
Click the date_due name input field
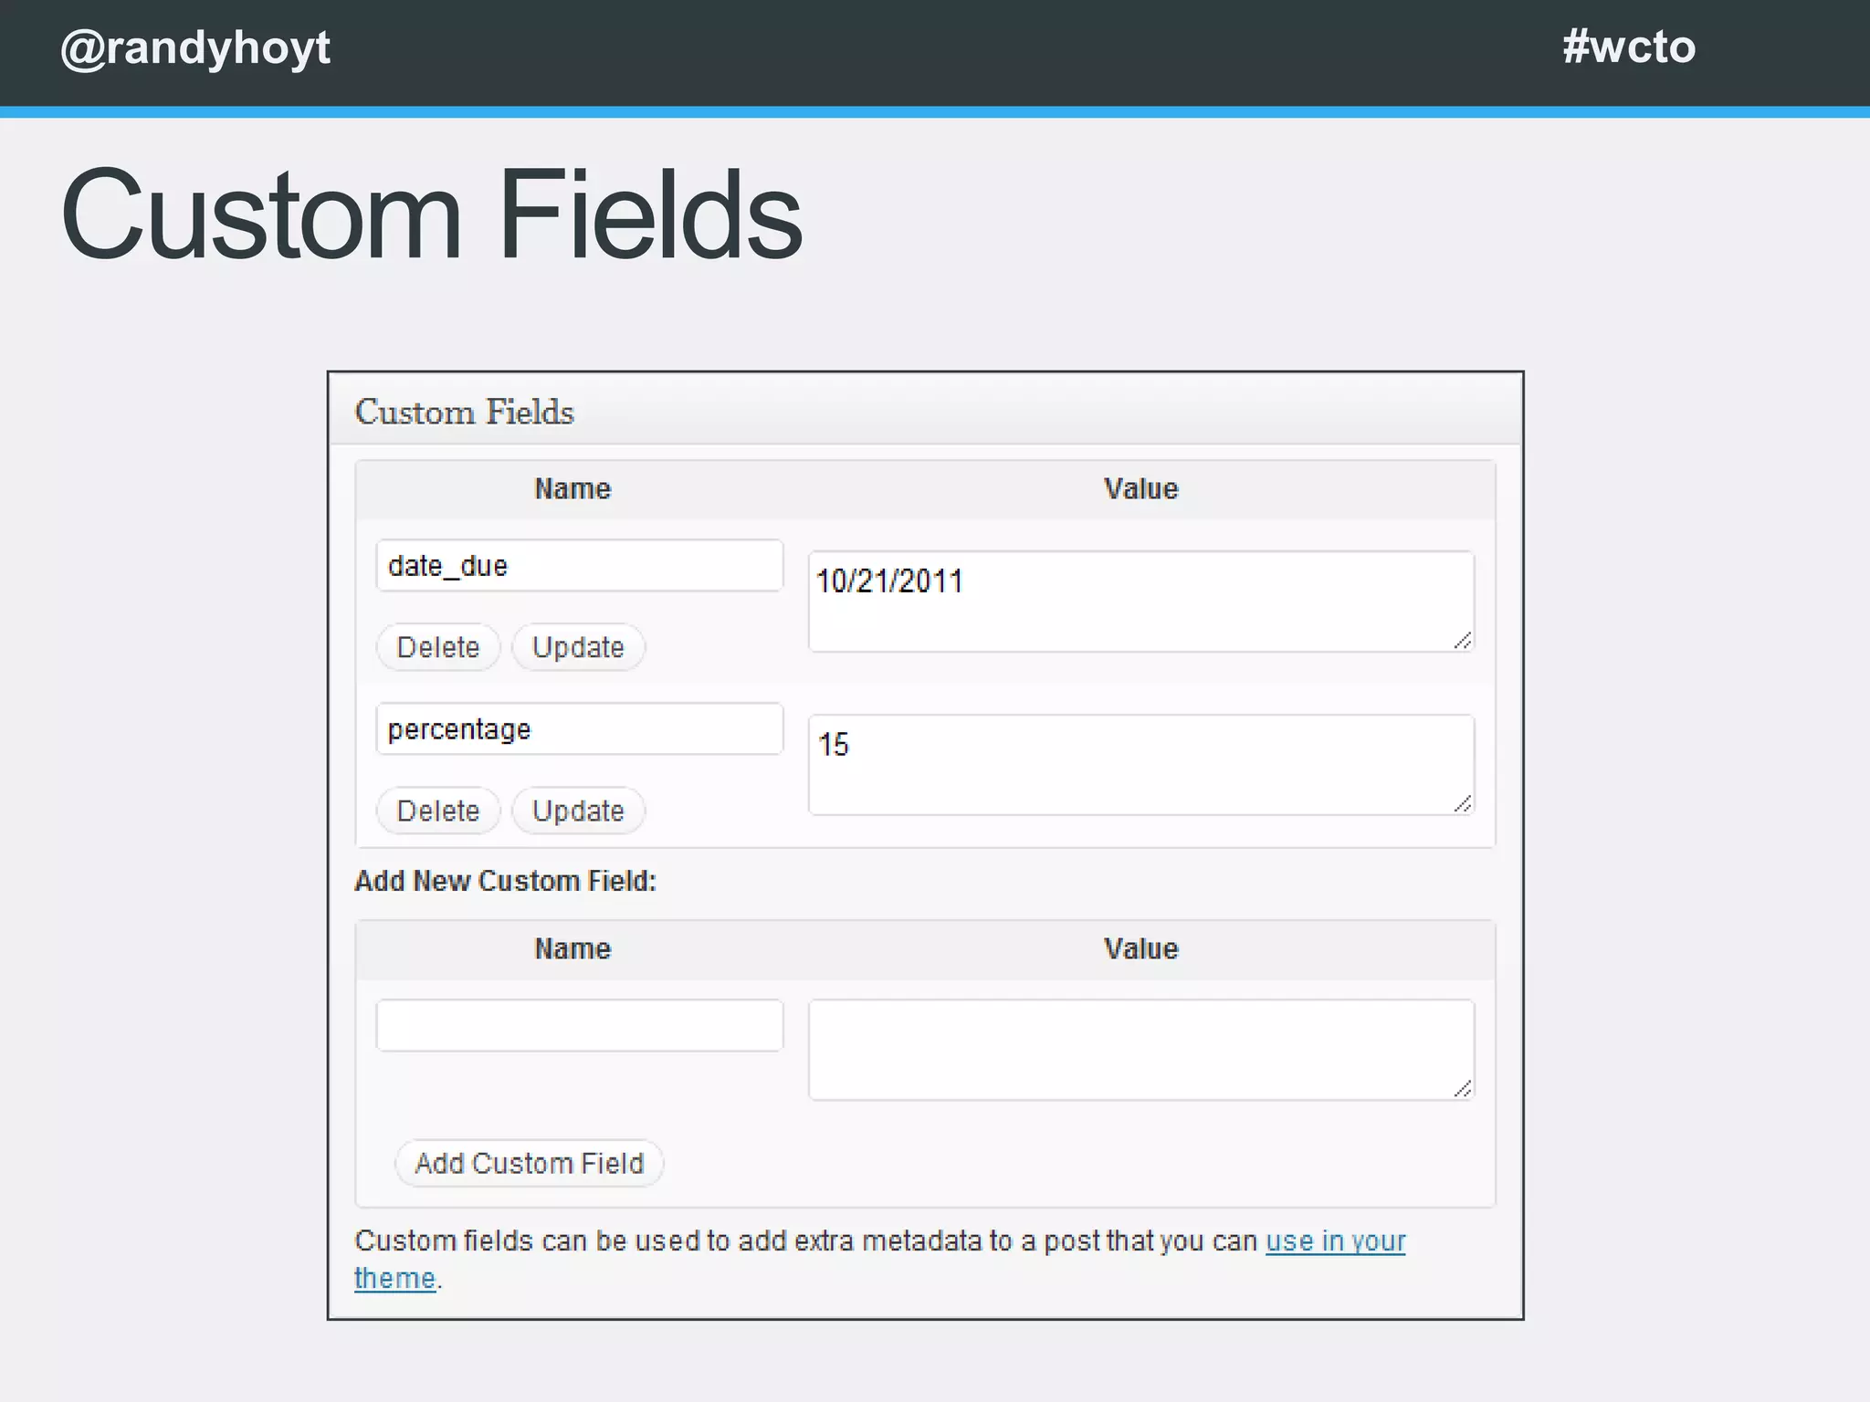579,566
